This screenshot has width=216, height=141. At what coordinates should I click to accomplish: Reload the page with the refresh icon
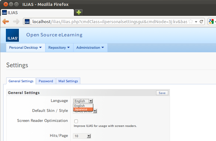202,21
